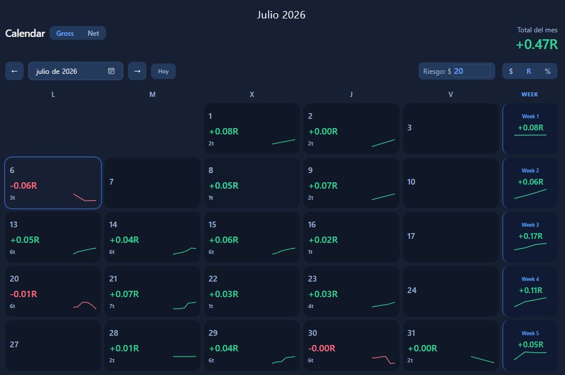
Task: Click the '7t' trade count on day 21
Action: [x=112, y=306]
